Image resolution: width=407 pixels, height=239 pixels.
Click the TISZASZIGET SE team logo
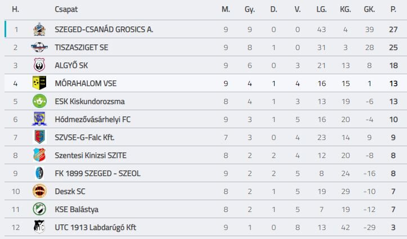39,47
